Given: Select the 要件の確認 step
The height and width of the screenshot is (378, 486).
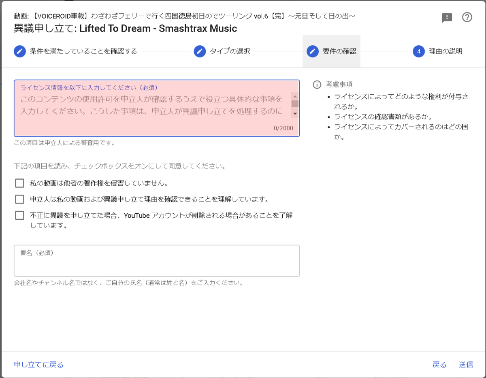Looking at the screenshot, I should tap(331, 51).
